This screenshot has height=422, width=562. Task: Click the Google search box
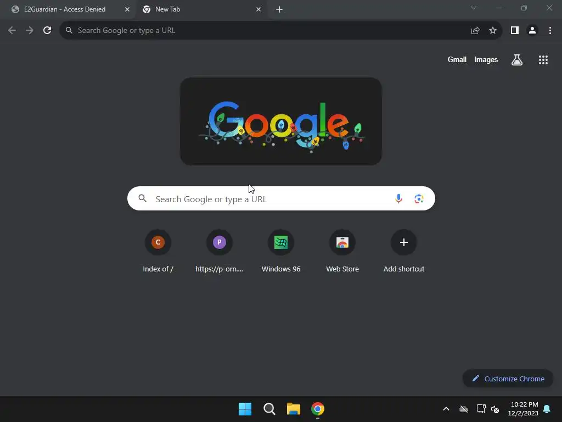281,198
